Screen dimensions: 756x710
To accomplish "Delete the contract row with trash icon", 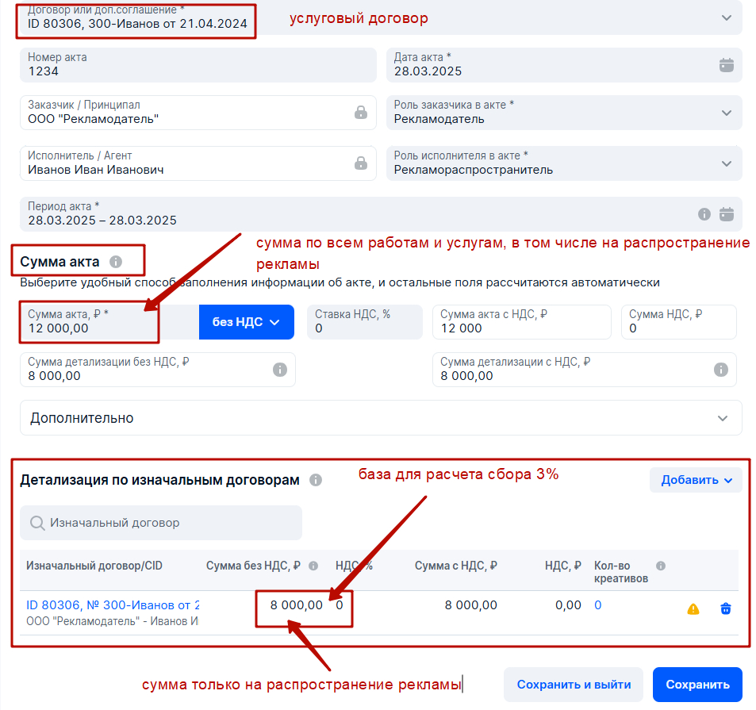I will tap(725, 609).
